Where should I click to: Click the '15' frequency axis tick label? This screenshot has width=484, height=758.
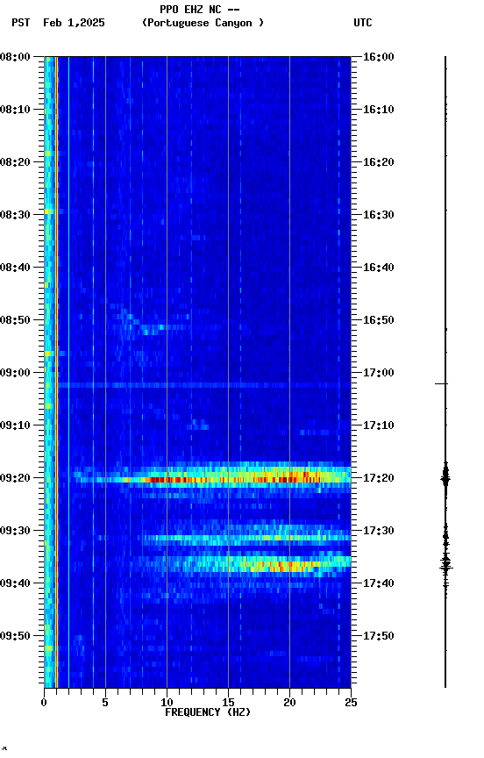228,703
